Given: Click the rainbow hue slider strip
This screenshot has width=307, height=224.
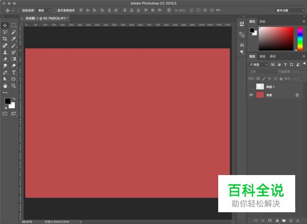Looking at the screenshot, I should click(299, 38).
